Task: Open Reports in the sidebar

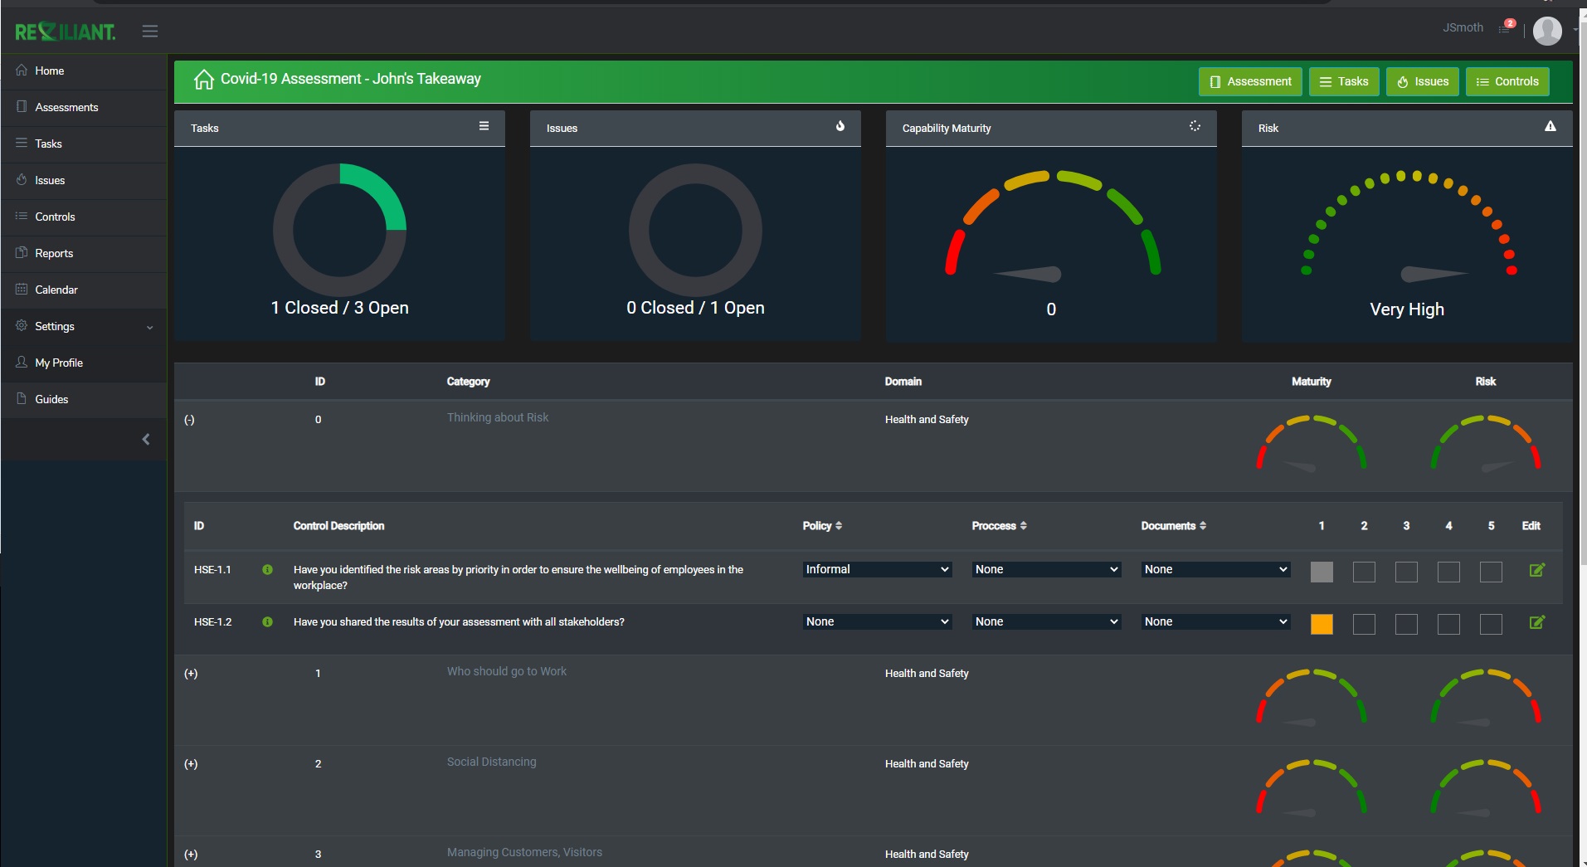Action: [x=54, y=253]
